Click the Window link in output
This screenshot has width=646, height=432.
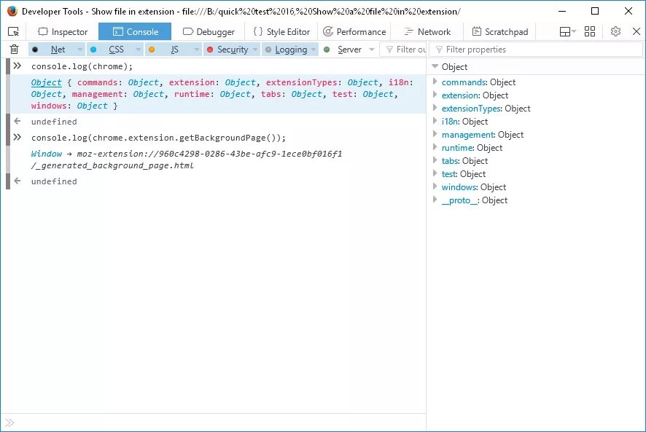click(46, 154)
